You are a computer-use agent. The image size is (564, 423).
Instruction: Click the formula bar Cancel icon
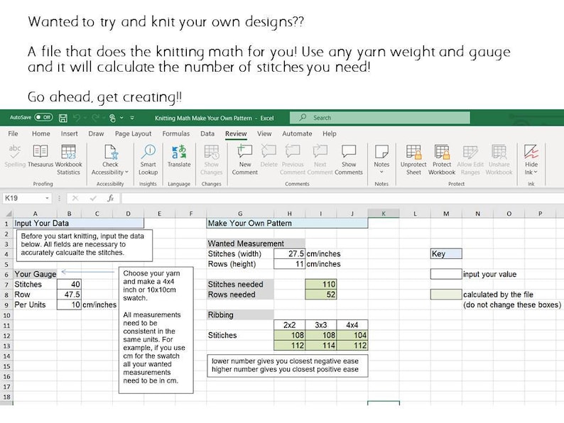[x=75, y=199]
